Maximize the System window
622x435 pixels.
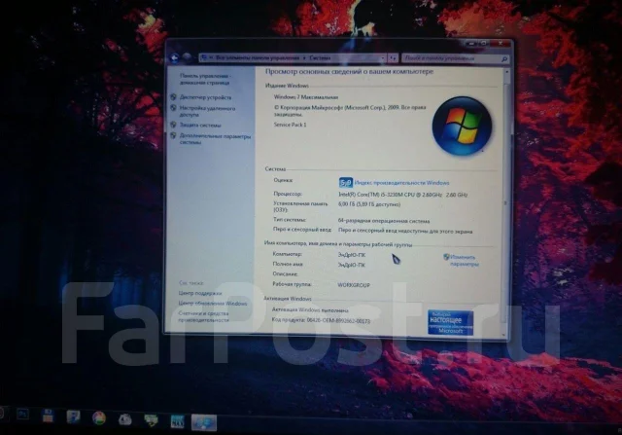tap(484, 43)
